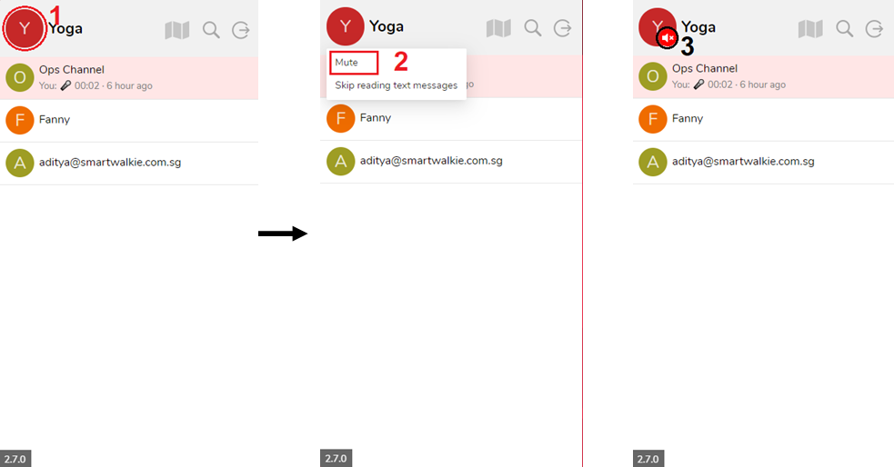Choose Skip reading text messages option
894x467 pixels.
[397, 85]
